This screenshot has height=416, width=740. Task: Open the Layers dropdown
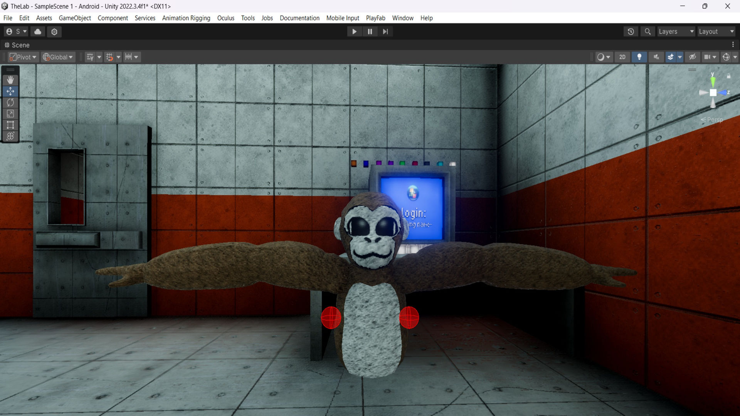tap(676, 32)
